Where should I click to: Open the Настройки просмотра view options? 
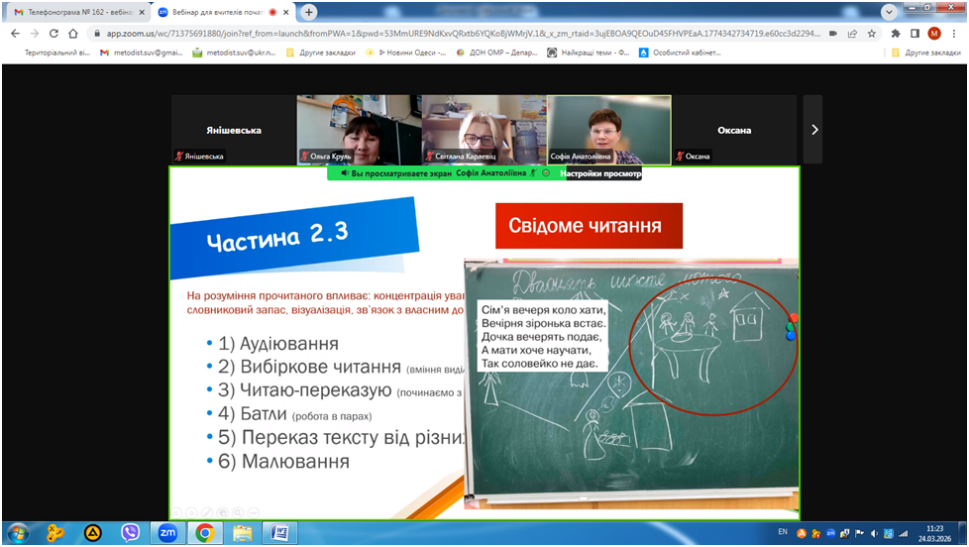pos(599,172)
